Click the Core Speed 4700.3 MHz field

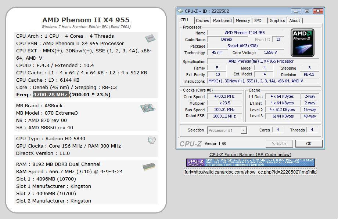tap(224, 96)
